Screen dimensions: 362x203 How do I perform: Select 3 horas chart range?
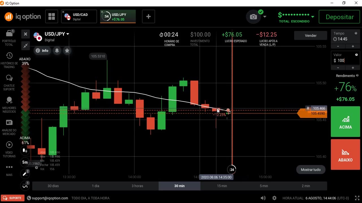point(137,186)
